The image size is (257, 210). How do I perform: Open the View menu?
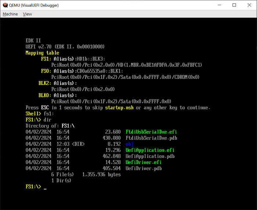(x=28, y=14)
